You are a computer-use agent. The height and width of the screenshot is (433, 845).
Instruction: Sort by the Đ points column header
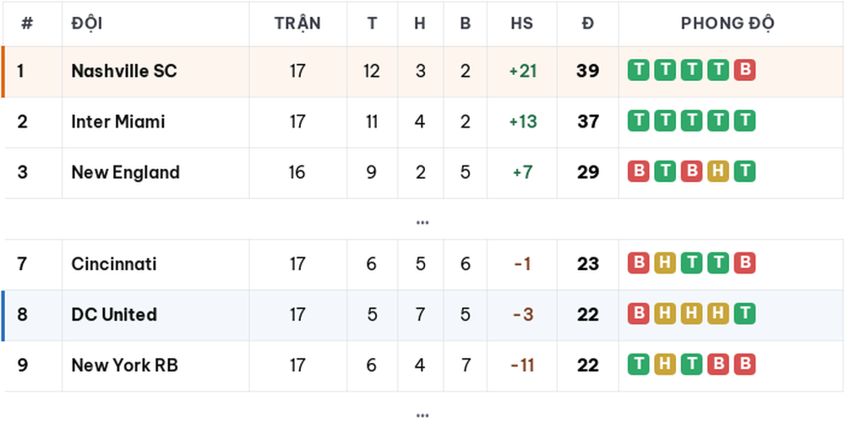pyautogui.click(x=587, y=23)
